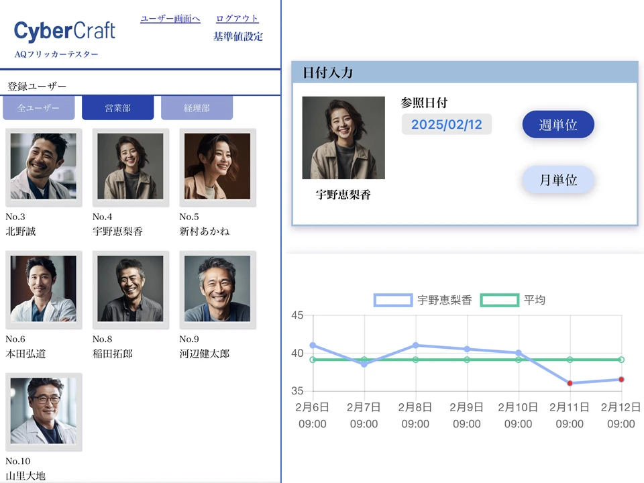The image size is (644, 483).
Task: Click the 登録ユーザー heading
Action: click(37, 87)
